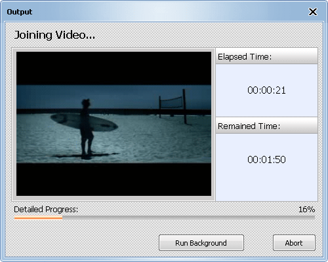Screen dimensions: 328x262
Task: Select the remained time value 00:01:50
Action: (x=266, y=160)
